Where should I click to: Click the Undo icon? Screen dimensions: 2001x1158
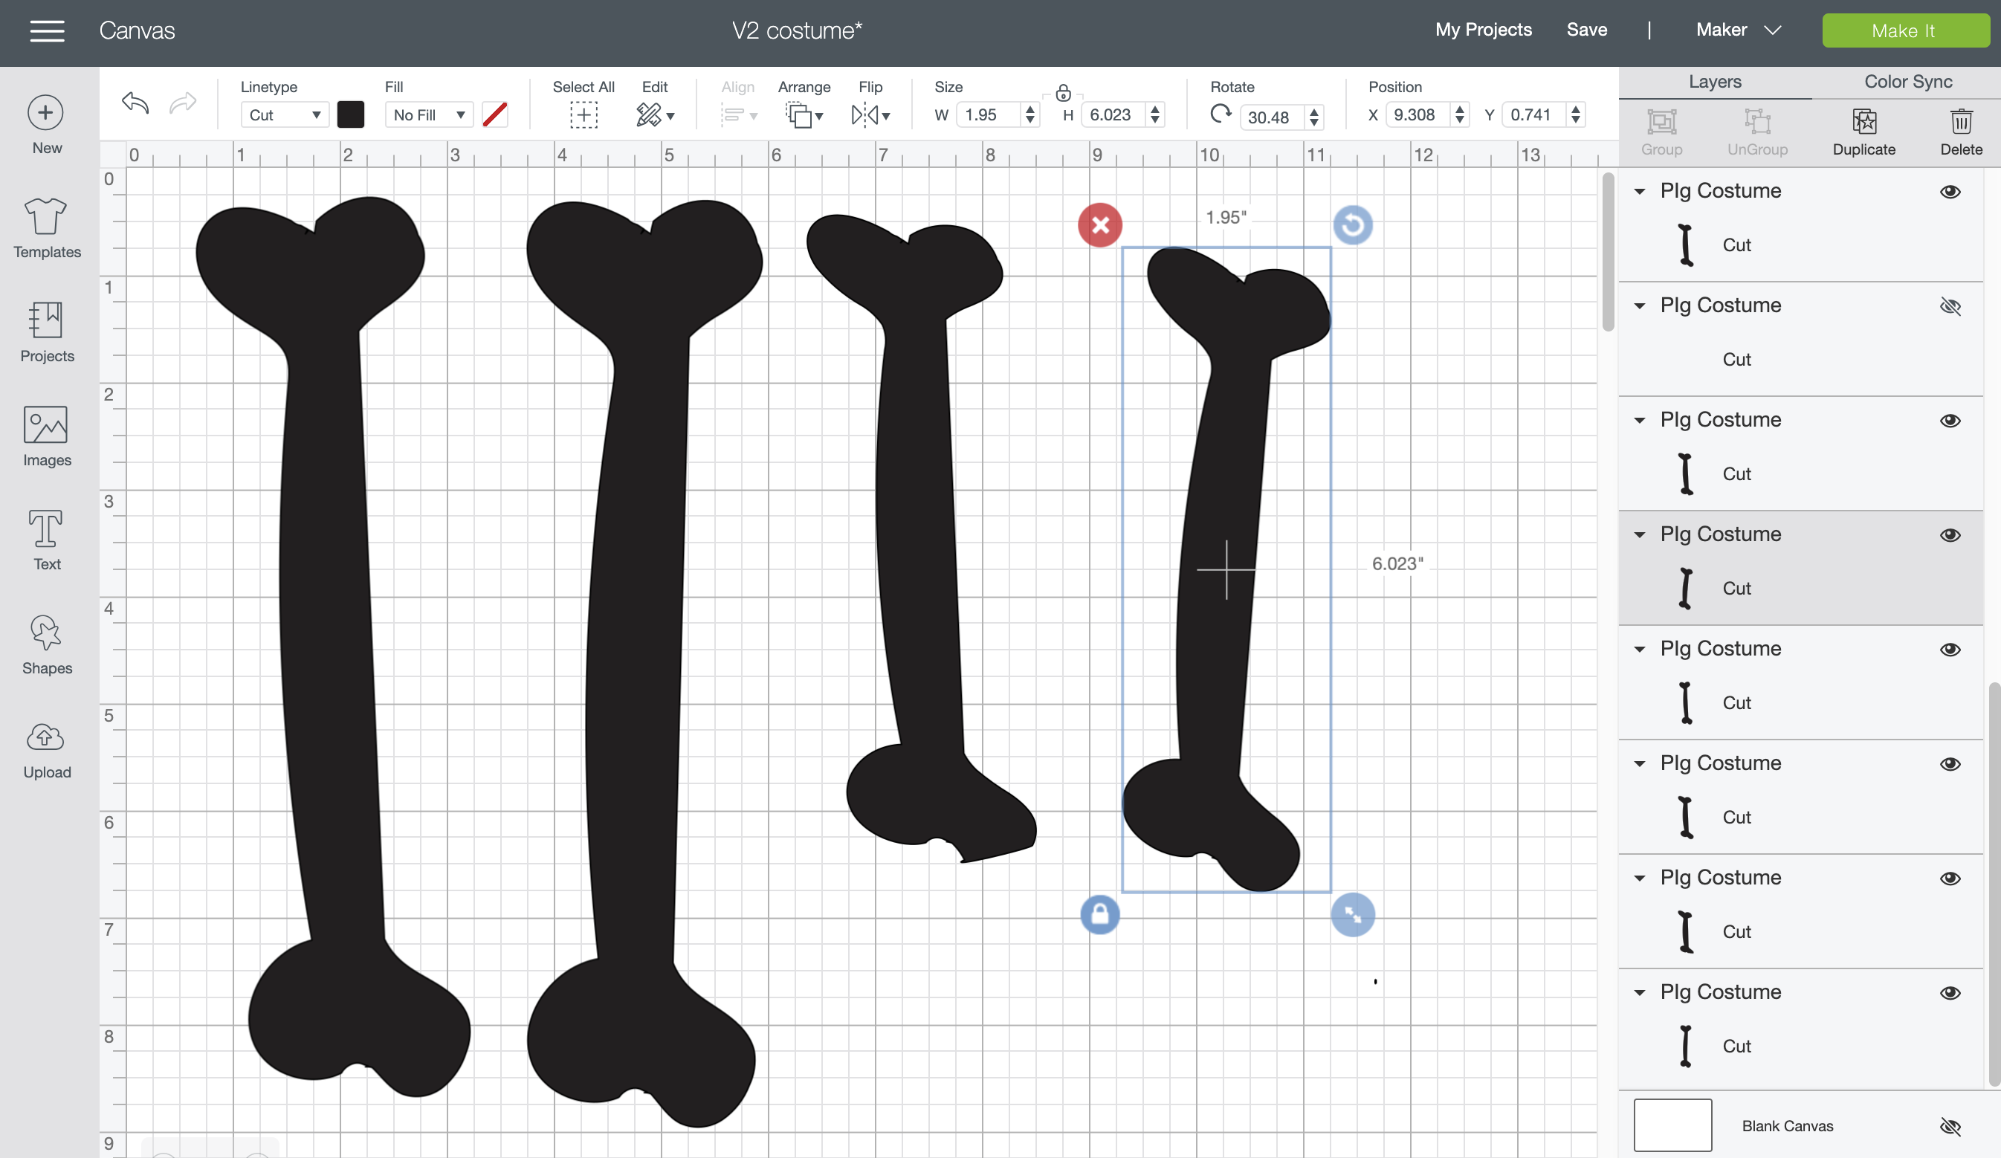click(x=135, y=103)
